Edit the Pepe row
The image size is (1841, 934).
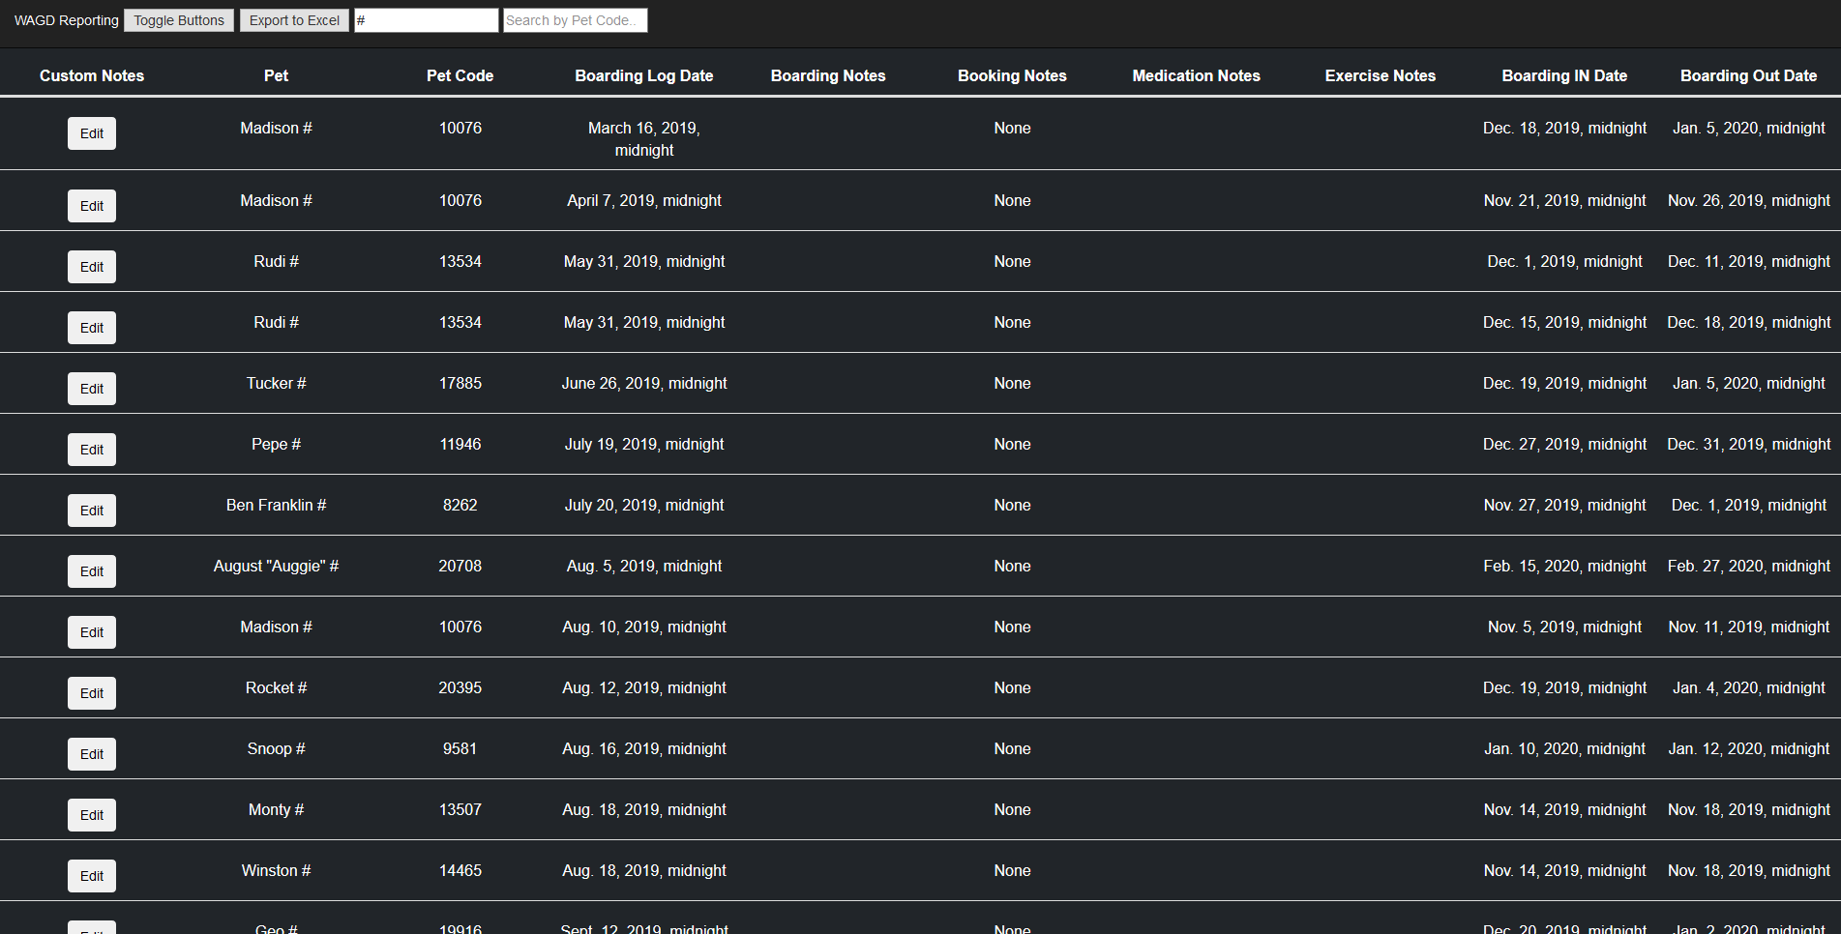[92, 450]
